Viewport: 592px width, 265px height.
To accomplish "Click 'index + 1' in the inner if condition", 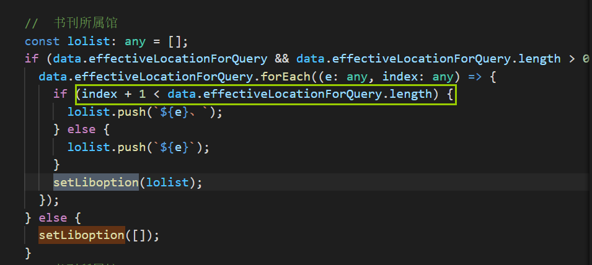I will [114, 94].
